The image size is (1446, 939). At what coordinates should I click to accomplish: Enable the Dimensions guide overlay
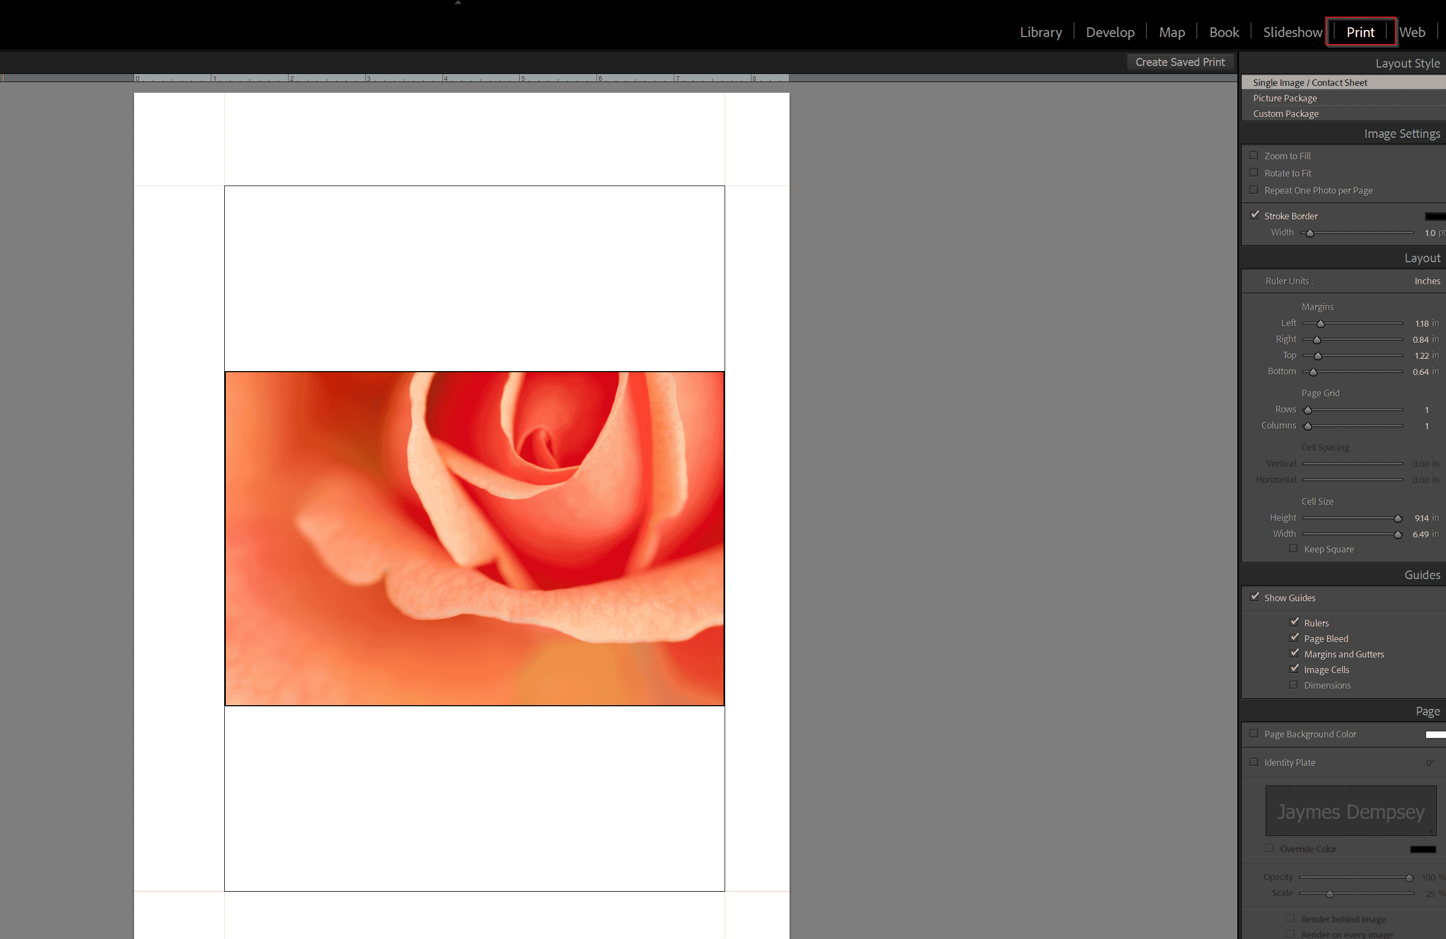coord(1294,684)
